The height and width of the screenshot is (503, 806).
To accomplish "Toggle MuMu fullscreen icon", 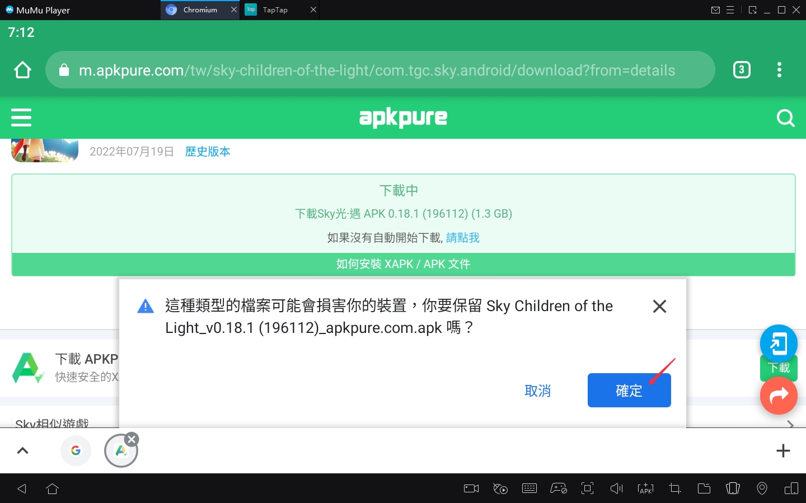I will 588,488.
